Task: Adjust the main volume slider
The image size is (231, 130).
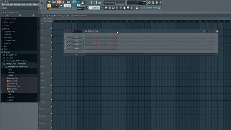Action: tap(42, 5)
